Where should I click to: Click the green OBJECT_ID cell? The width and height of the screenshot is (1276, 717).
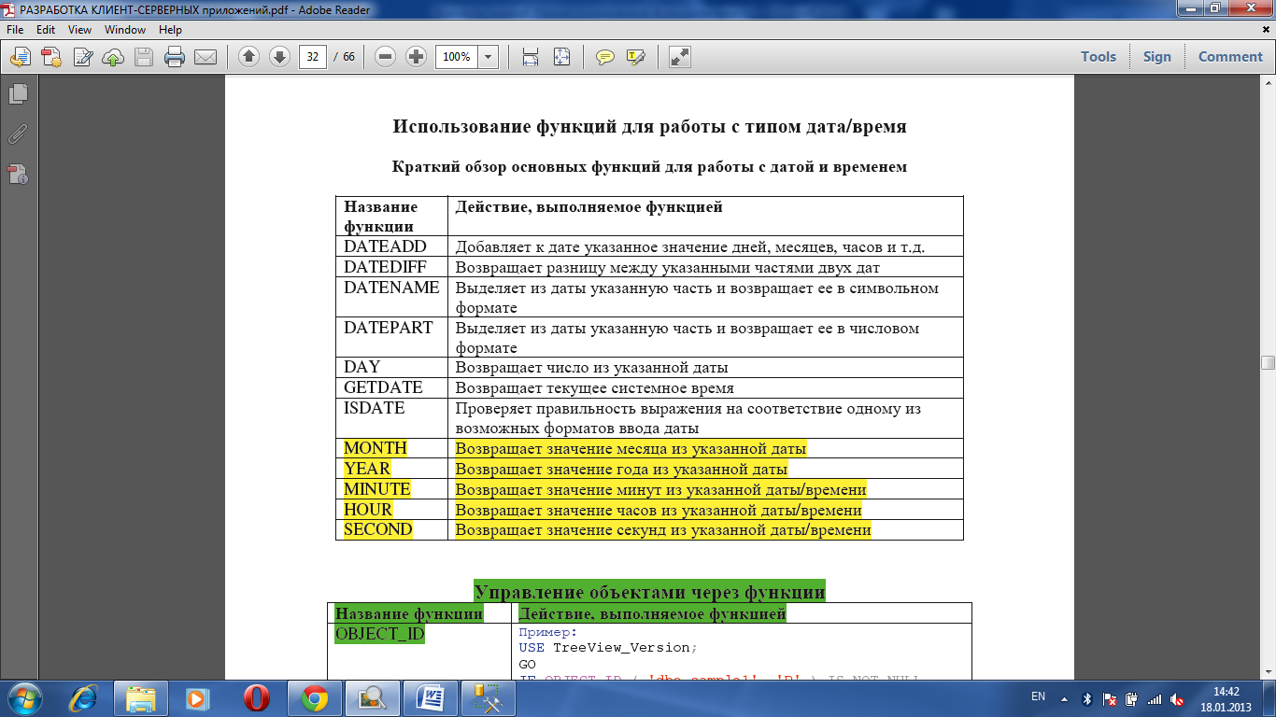coord(380,634)
